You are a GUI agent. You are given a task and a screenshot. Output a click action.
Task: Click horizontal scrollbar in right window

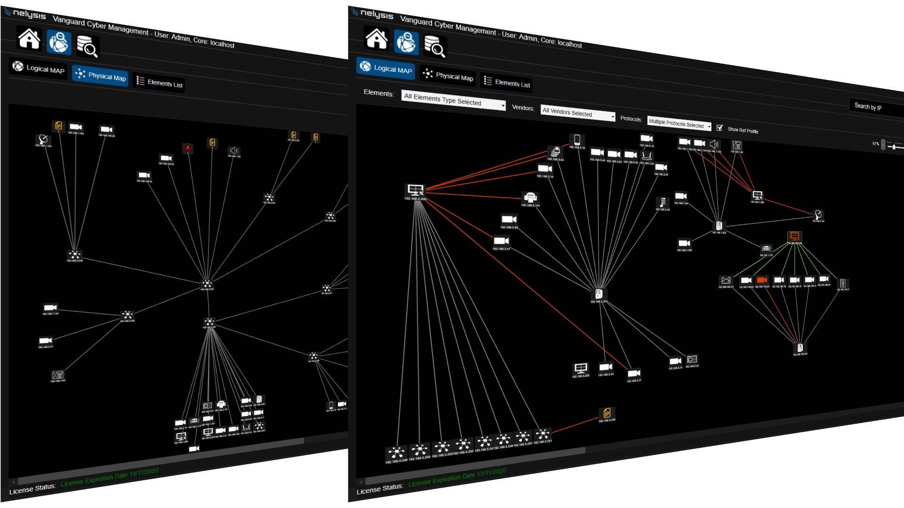[475, 465]
